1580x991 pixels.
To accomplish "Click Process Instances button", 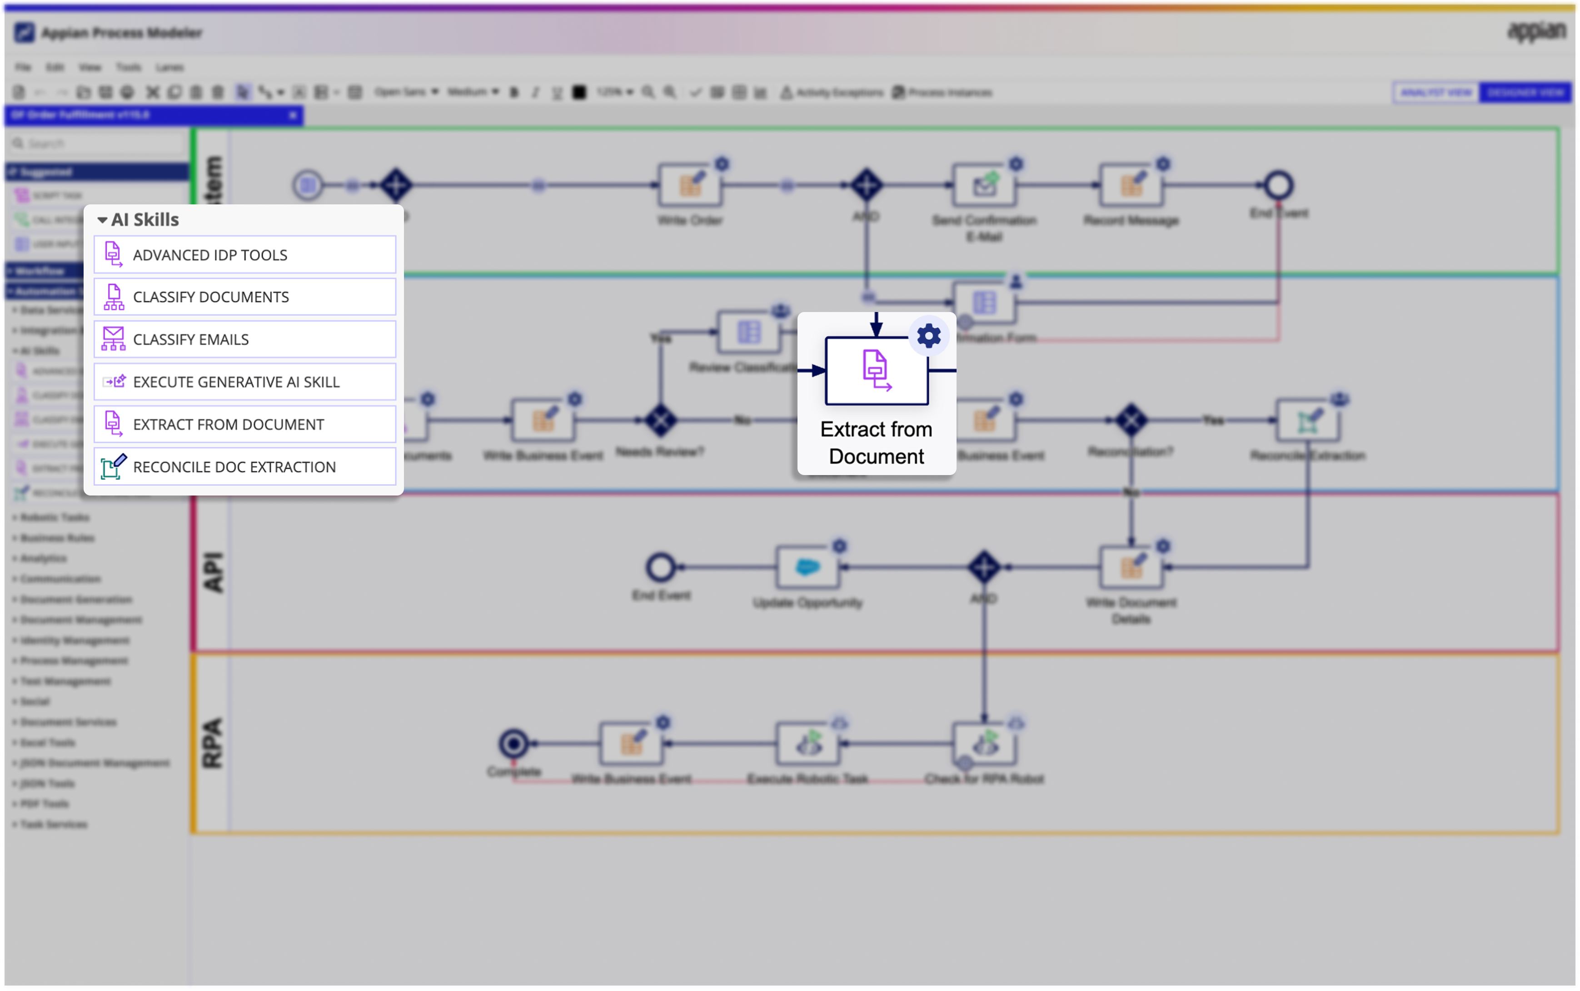I will 942,92.
